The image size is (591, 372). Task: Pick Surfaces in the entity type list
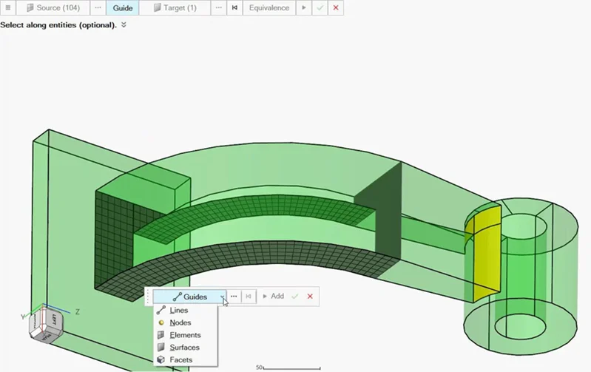coord(184,348)
